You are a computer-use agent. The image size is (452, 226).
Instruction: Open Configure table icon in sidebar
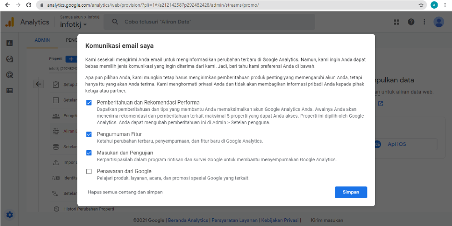[x=10, y=91]
